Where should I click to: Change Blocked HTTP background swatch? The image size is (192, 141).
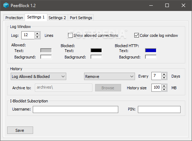(x=151, y=57)
